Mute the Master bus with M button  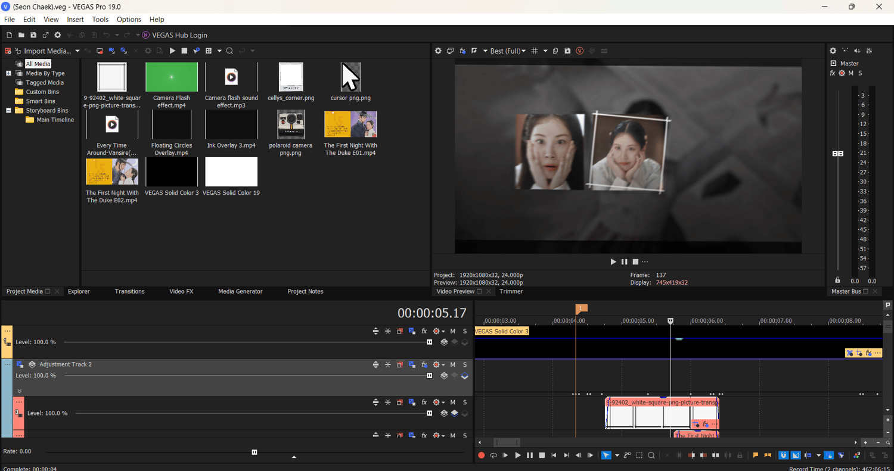click(x=851, y=73)
